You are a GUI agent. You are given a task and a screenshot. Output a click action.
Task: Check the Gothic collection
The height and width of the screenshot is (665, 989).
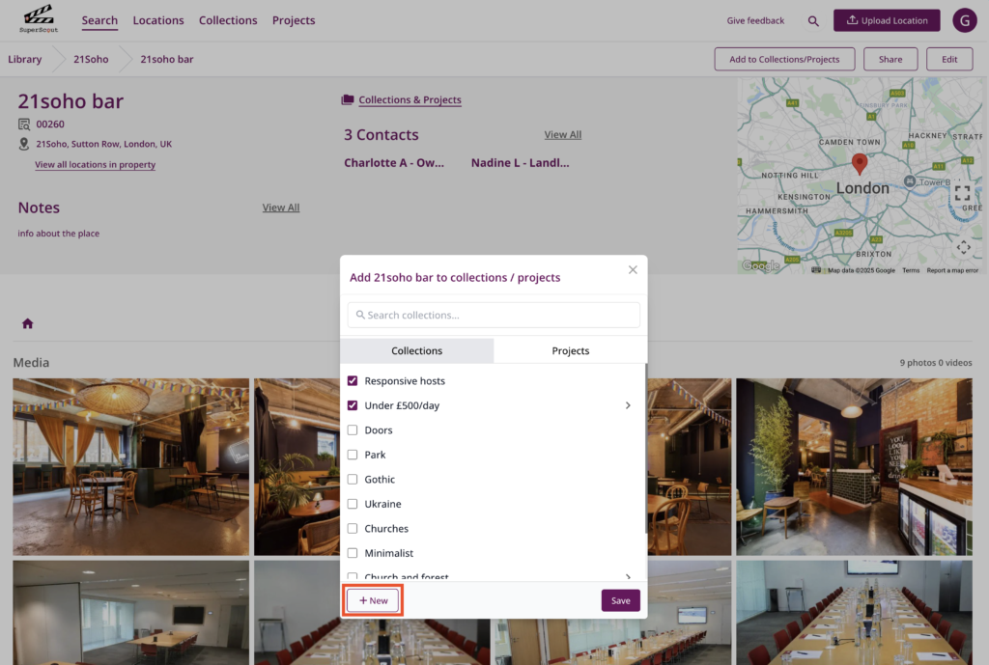[353, 479]
